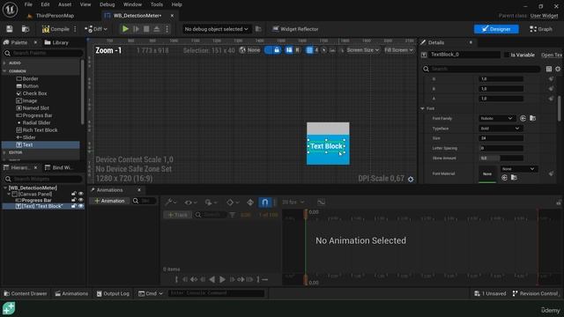The width and height of the screenshot is (564, 317).
Task: Open Details property matrix grid icon
Action: pos(548,69)
